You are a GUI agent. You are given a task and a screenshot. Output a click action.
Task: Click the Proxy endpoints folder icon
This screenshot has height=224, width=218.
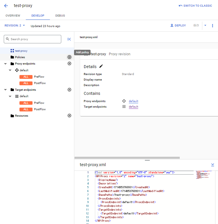tap(12, 64)
